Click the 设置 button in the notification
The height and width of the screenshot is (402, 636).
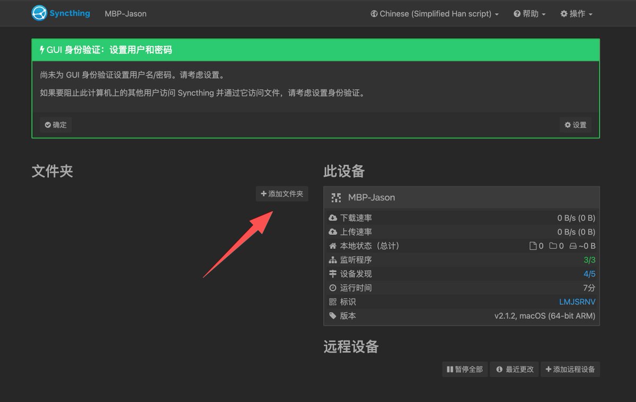pos(576,125)
